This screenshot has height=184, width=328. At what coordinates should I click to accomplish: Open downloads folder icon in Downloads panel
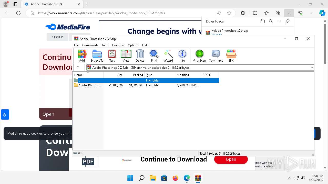(263, 21)
